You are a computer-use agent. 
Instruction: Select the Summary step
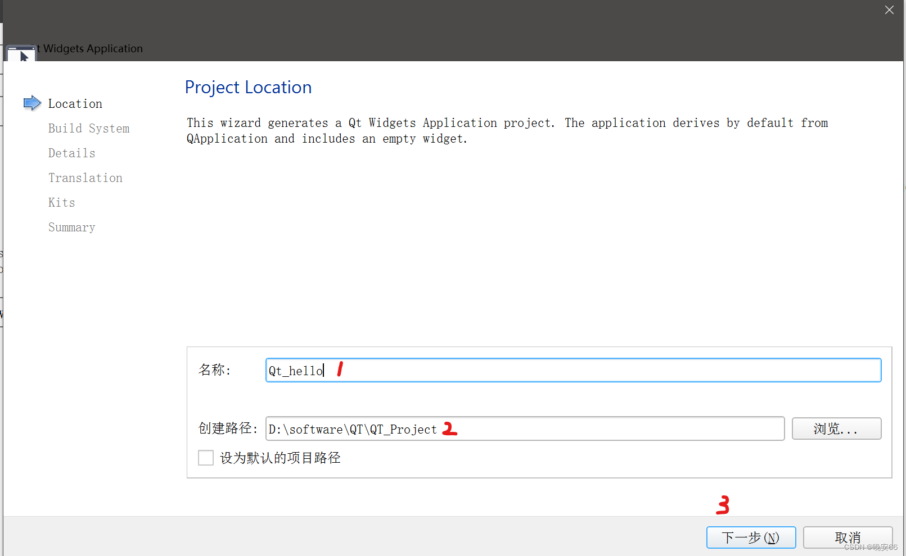point(72,227)
